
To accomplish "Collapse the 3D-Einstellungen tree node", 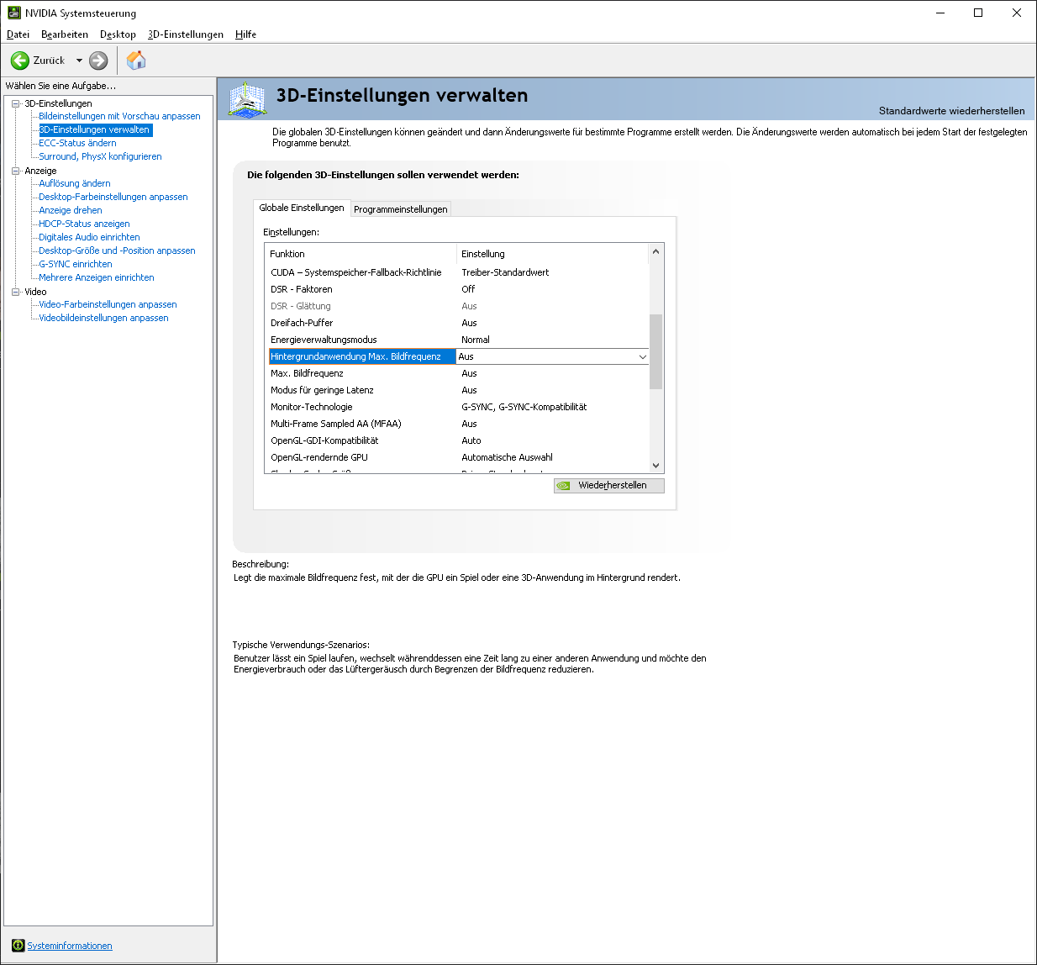I will pyautogui.click(x=15, y=103).
